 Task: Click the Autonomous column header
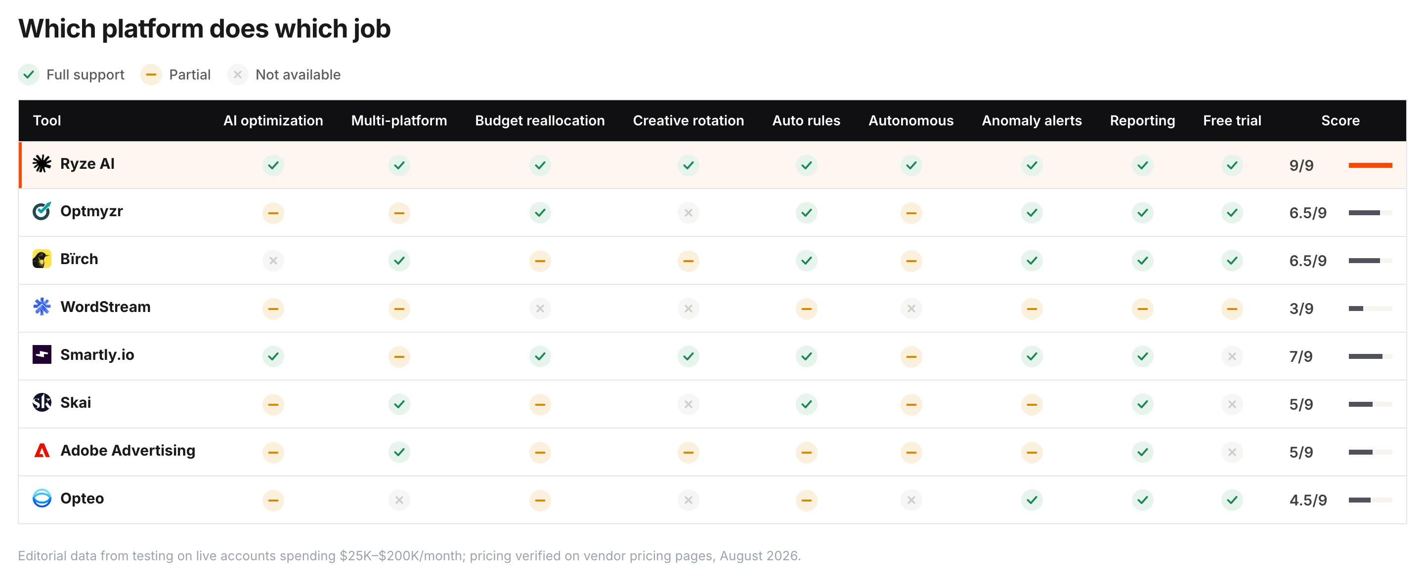point(911,120)
